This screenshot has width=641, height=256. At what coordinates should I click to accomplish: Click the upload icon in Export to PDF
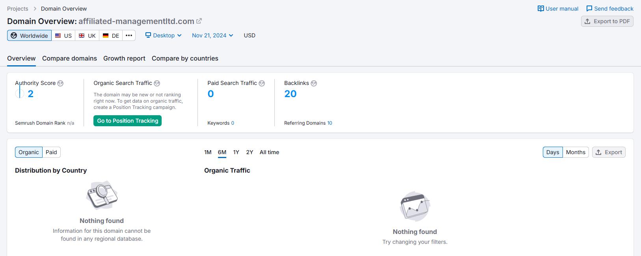(587, 21)
